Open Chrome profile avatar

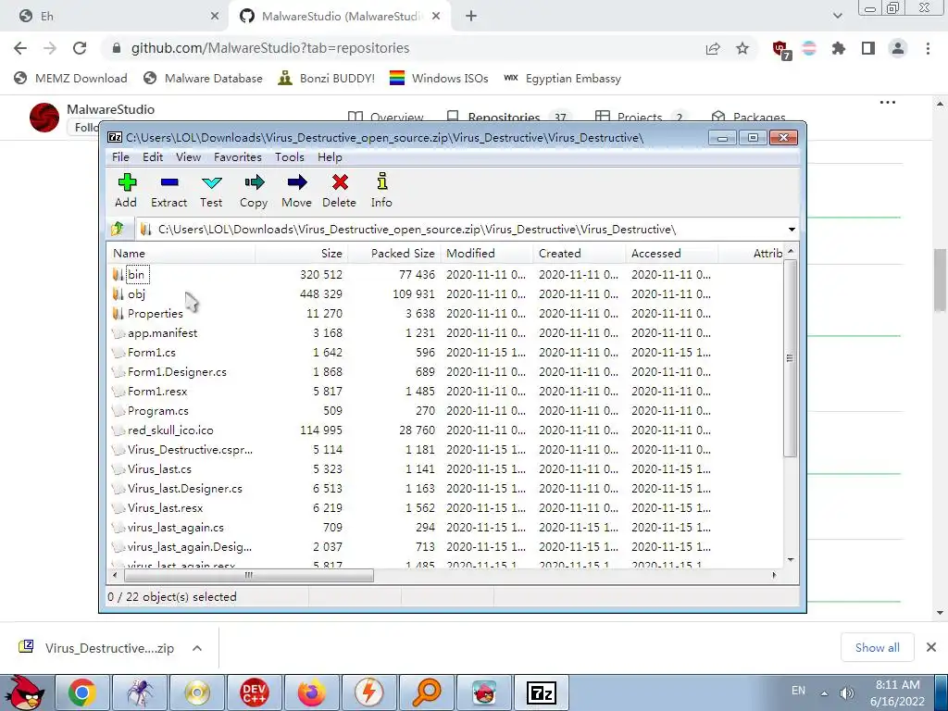(898, 48)
